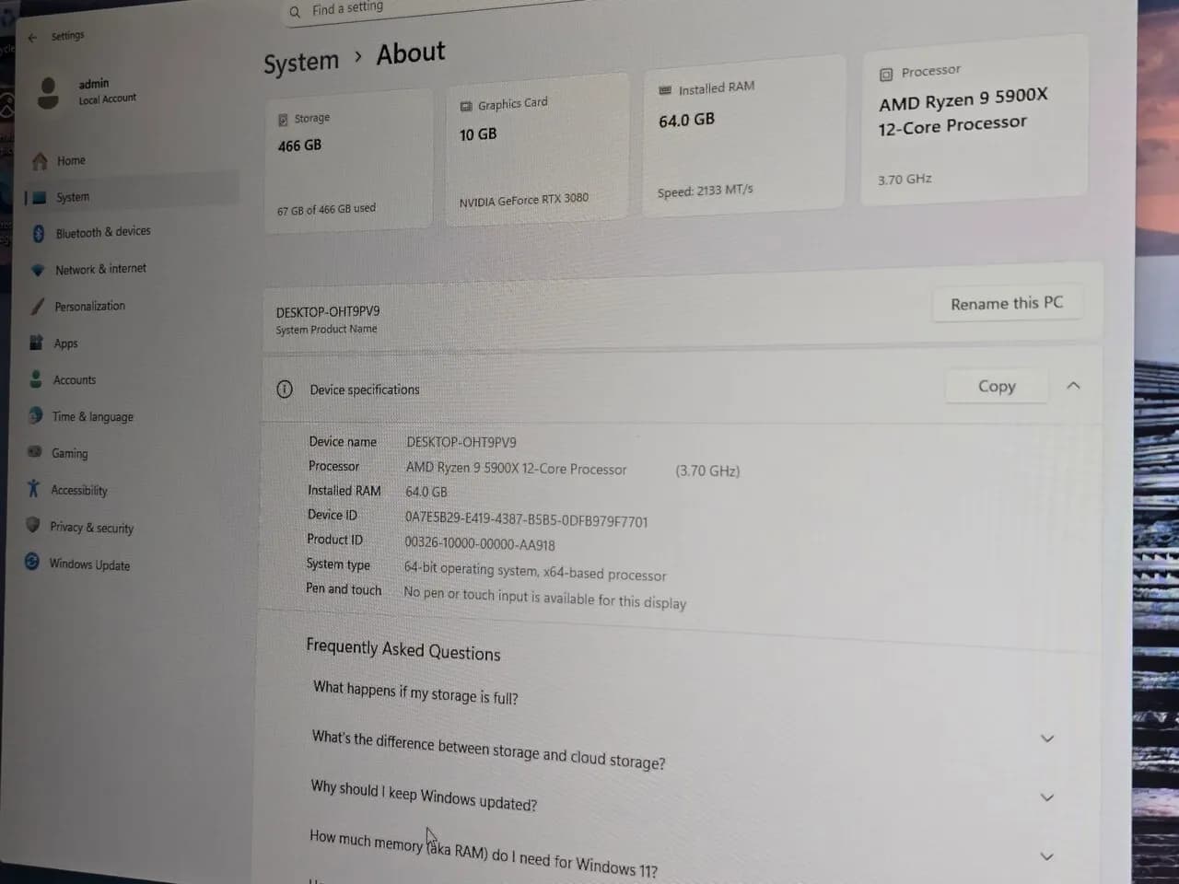This screenshot has height=884, width=1179.
Task: Click the Privacy & security shield icon
Action: 33,525
